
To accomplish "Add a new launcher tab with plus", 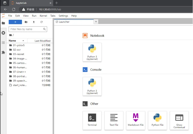I will pyautogui.click(x=96, y=22).
